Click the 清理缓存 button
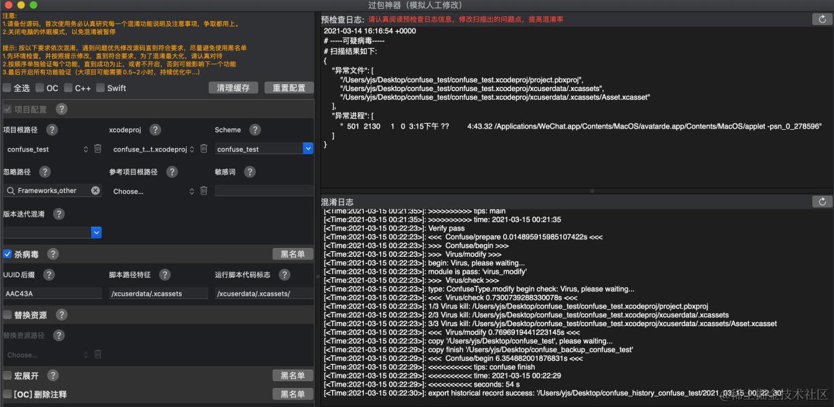Screen dimensions: 834x407 click(233, 88)
